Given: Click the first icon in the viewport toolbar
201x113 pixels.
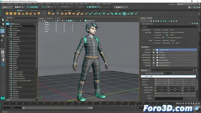Looking at the screenshot, I should point(40,21).
